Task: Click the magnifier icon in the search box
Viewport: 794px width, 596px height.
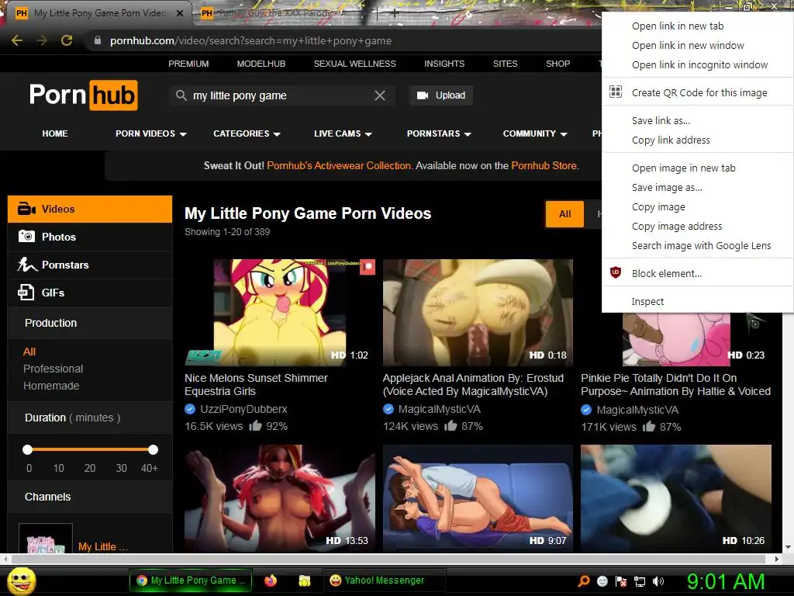Action: tap(181, 95)
